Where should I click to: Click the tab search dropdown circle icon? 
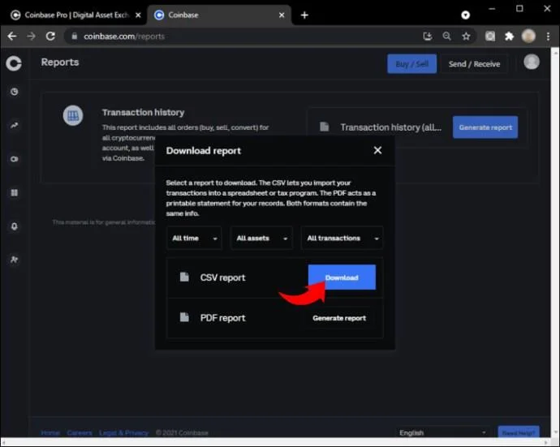(x=465, y=15)
